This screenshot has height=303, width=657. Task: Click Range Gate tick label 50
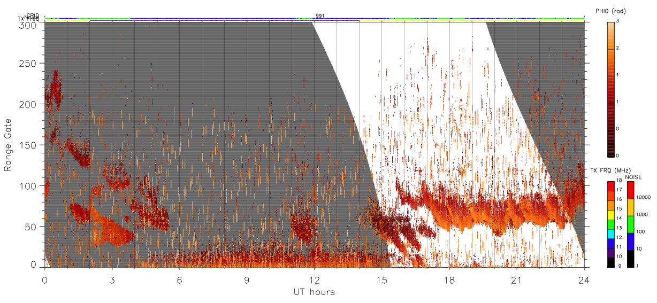pos(31,227)
